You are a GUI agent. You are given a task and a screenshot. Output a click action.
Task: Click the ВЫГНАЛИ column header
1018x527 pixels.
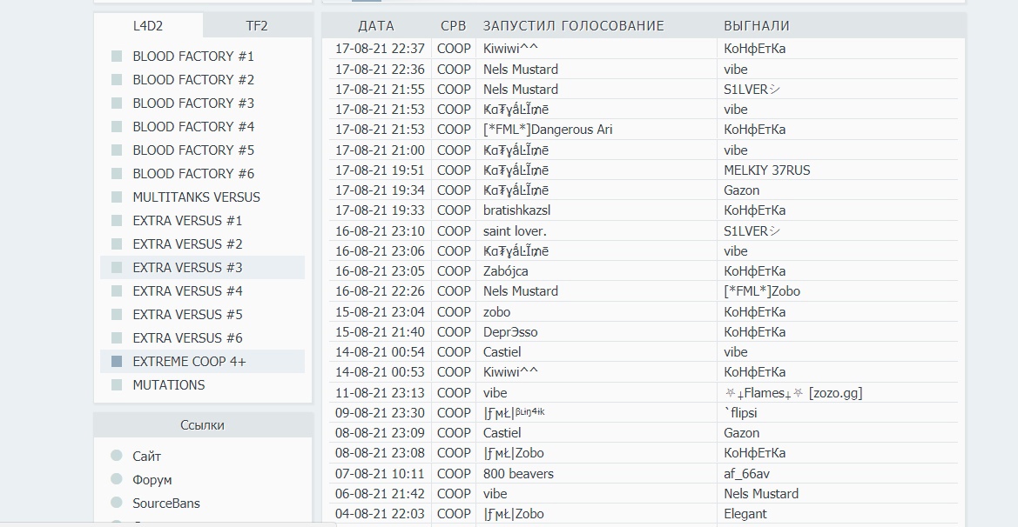pyautogui.click(x=756, y=26)
